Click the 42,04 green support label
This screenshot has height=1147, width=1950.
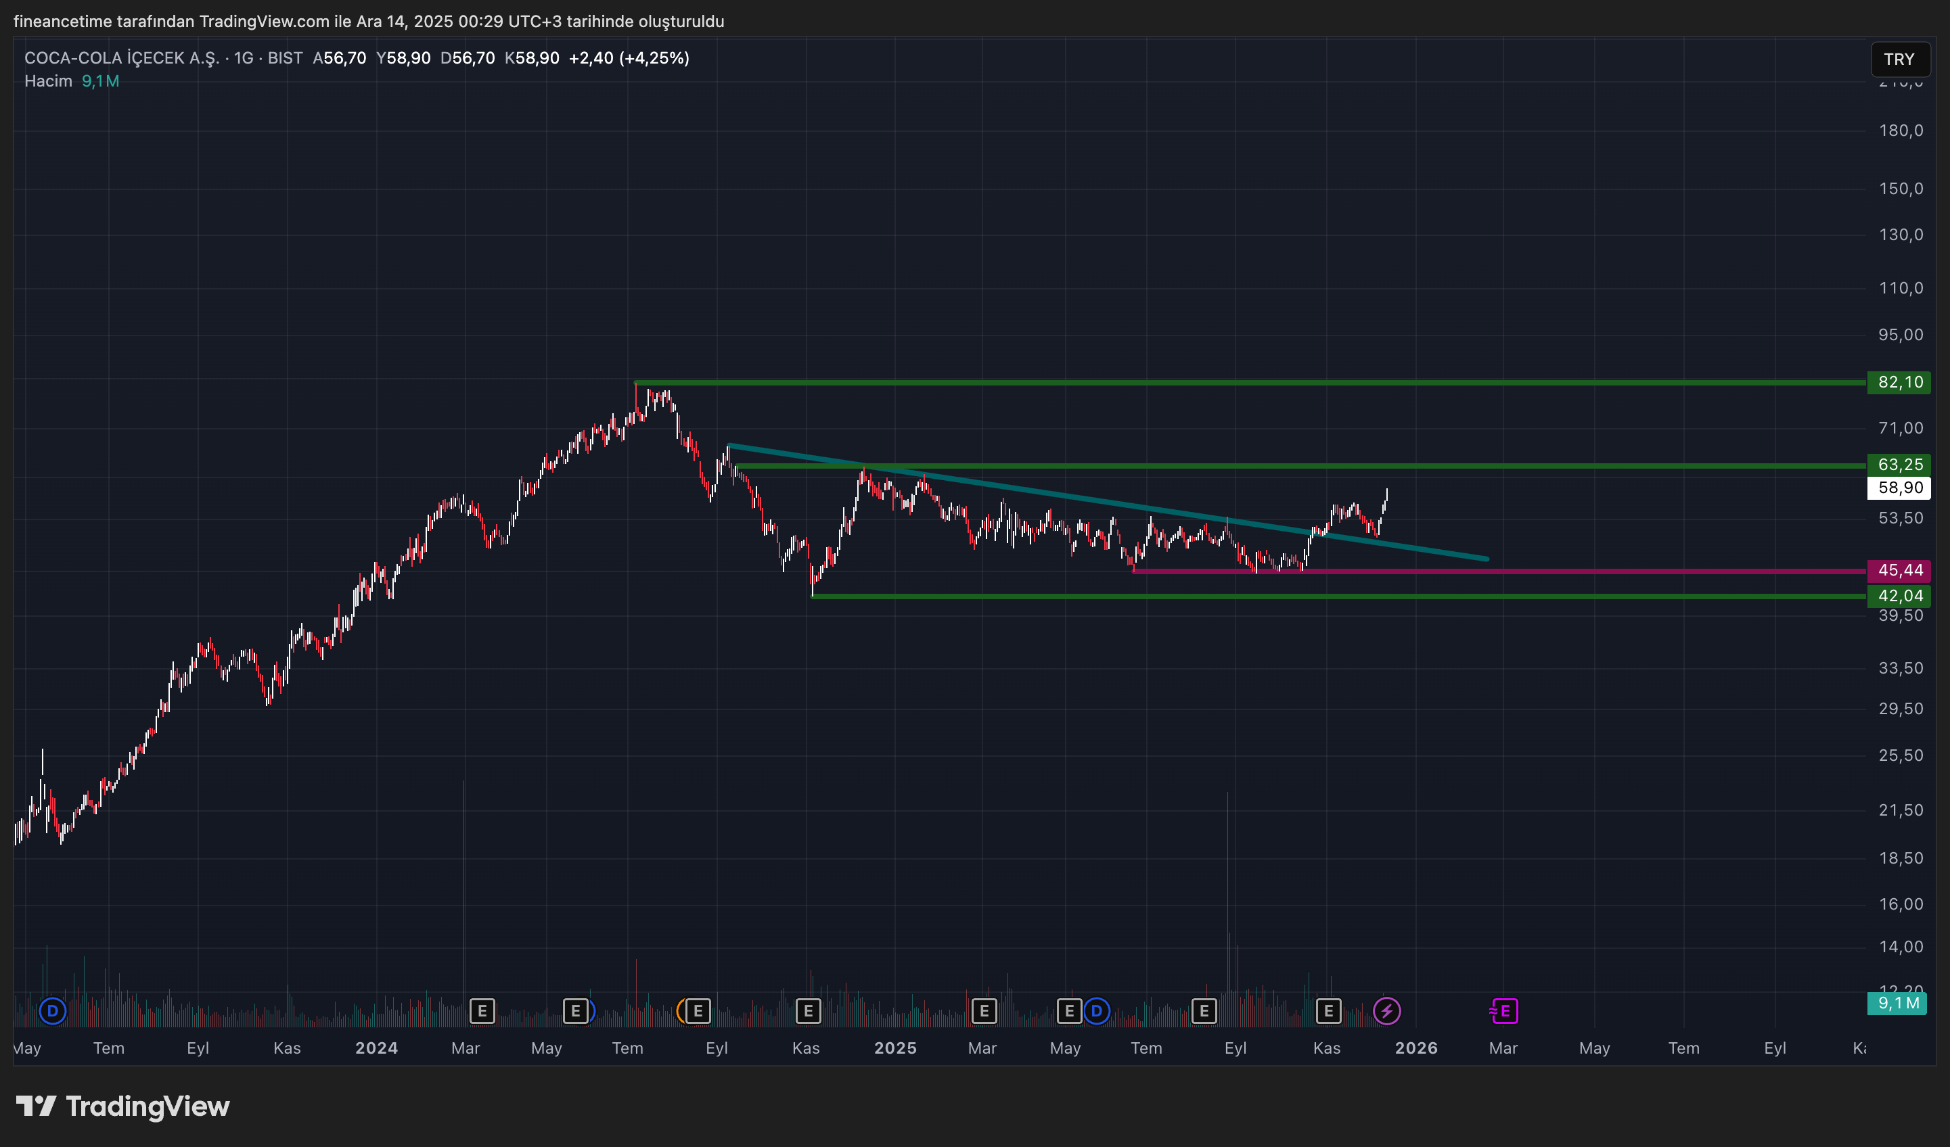click(1899, 596)
